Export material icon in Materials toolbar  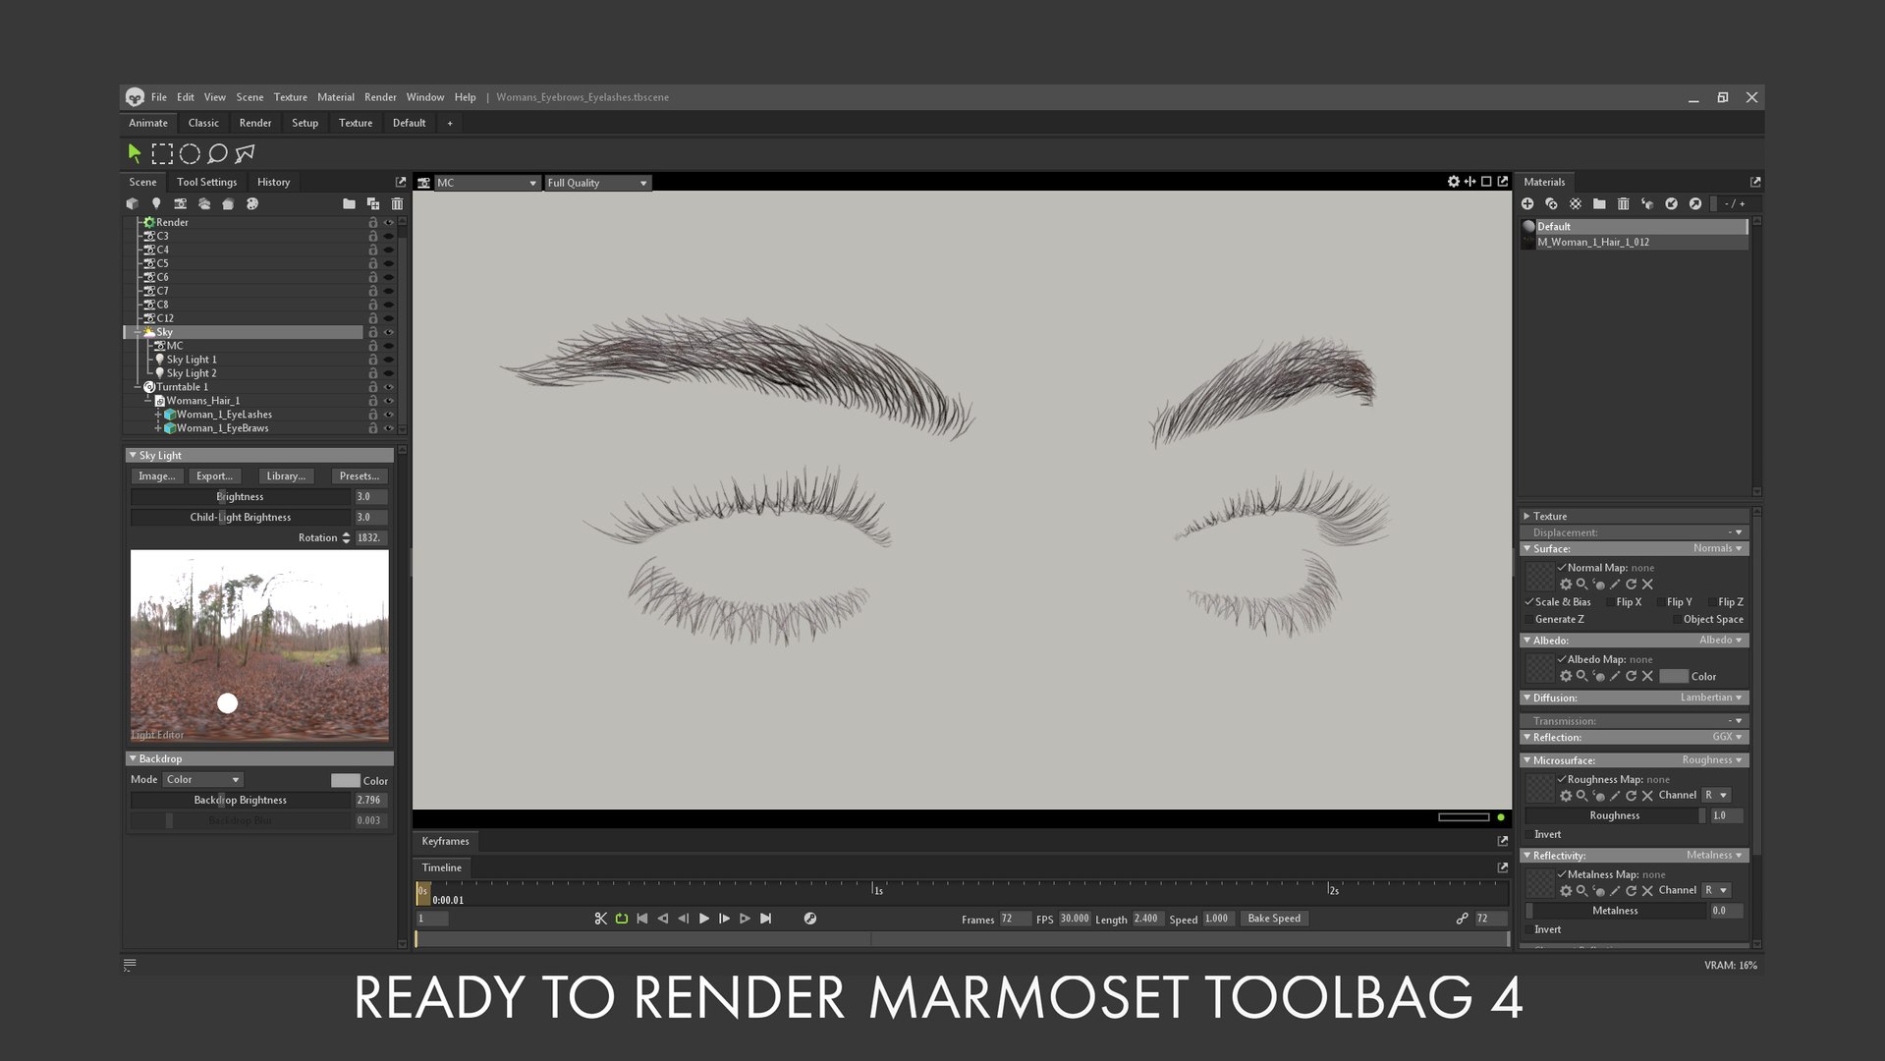[x=1695, y=203]
